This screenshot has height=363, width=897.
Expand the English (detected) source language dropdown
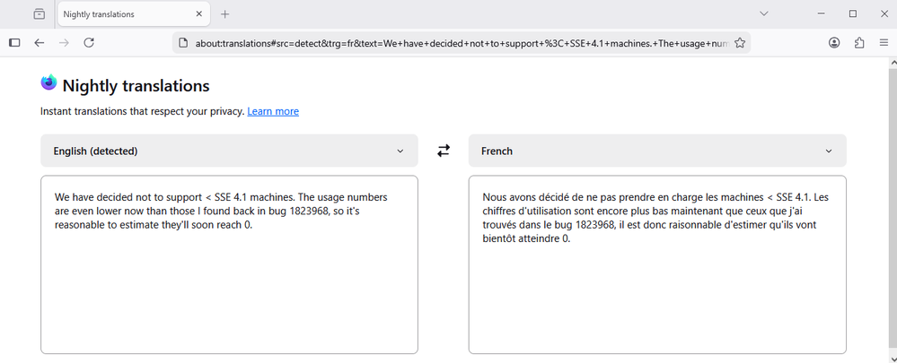pos(229,151)
